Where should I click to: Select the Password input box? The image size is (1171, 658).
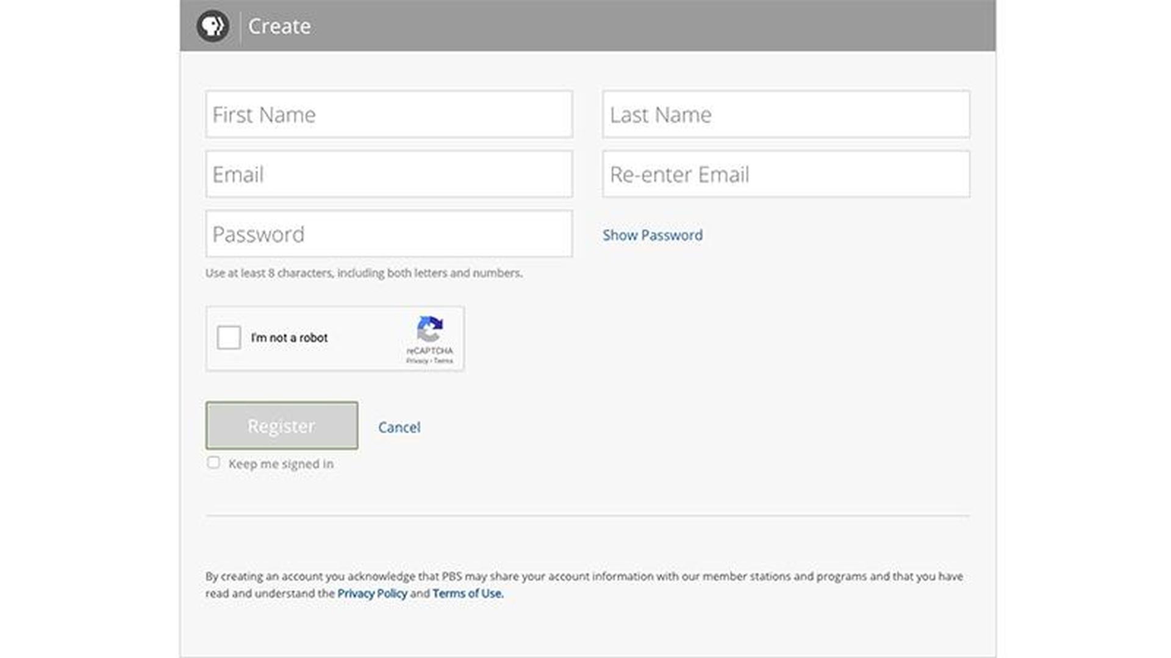coord(389,234)
